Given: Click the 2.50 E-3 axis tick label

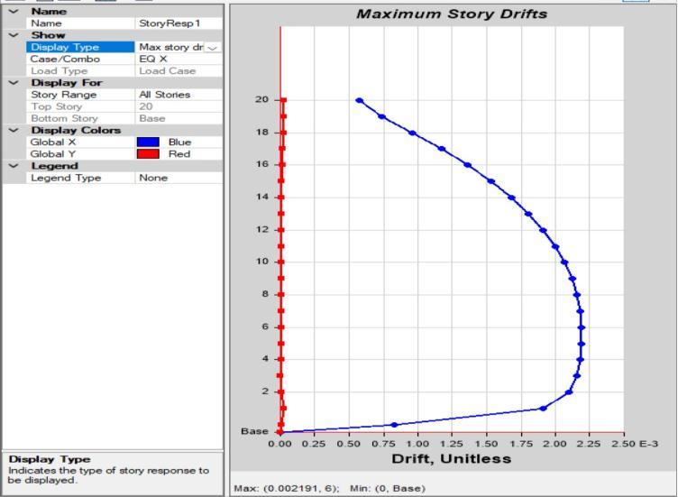Looking at the screenshot, I should pos(635,444).
